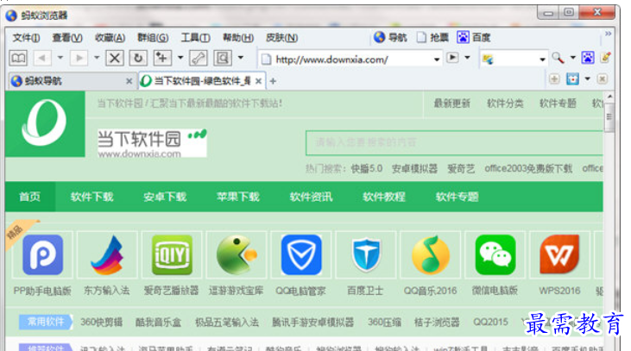The width and height of the screenshot is (631, 351).
Task: Open the 文件(F) menu
Action: click(x=26, y=38)
